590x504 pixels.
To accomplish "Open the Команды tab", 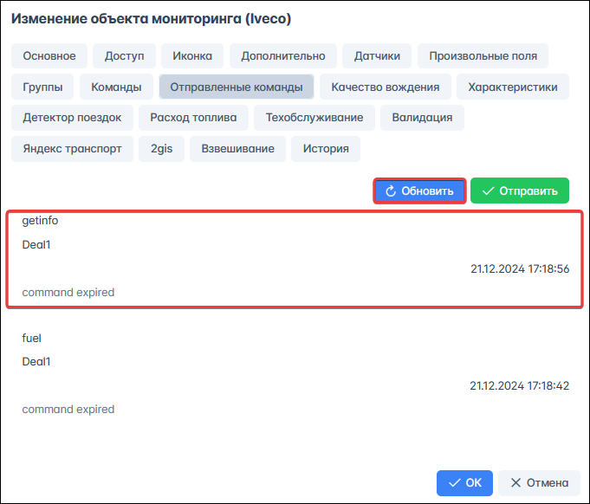I will 116,87.
